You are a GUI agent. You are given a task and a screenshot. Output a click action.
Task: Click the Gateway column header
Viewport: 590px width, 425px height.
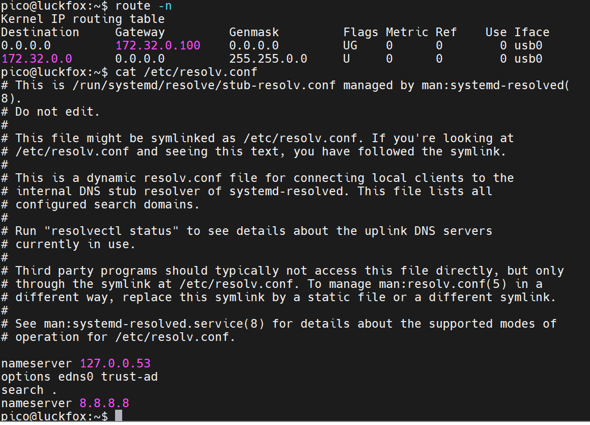click(140, 33)
